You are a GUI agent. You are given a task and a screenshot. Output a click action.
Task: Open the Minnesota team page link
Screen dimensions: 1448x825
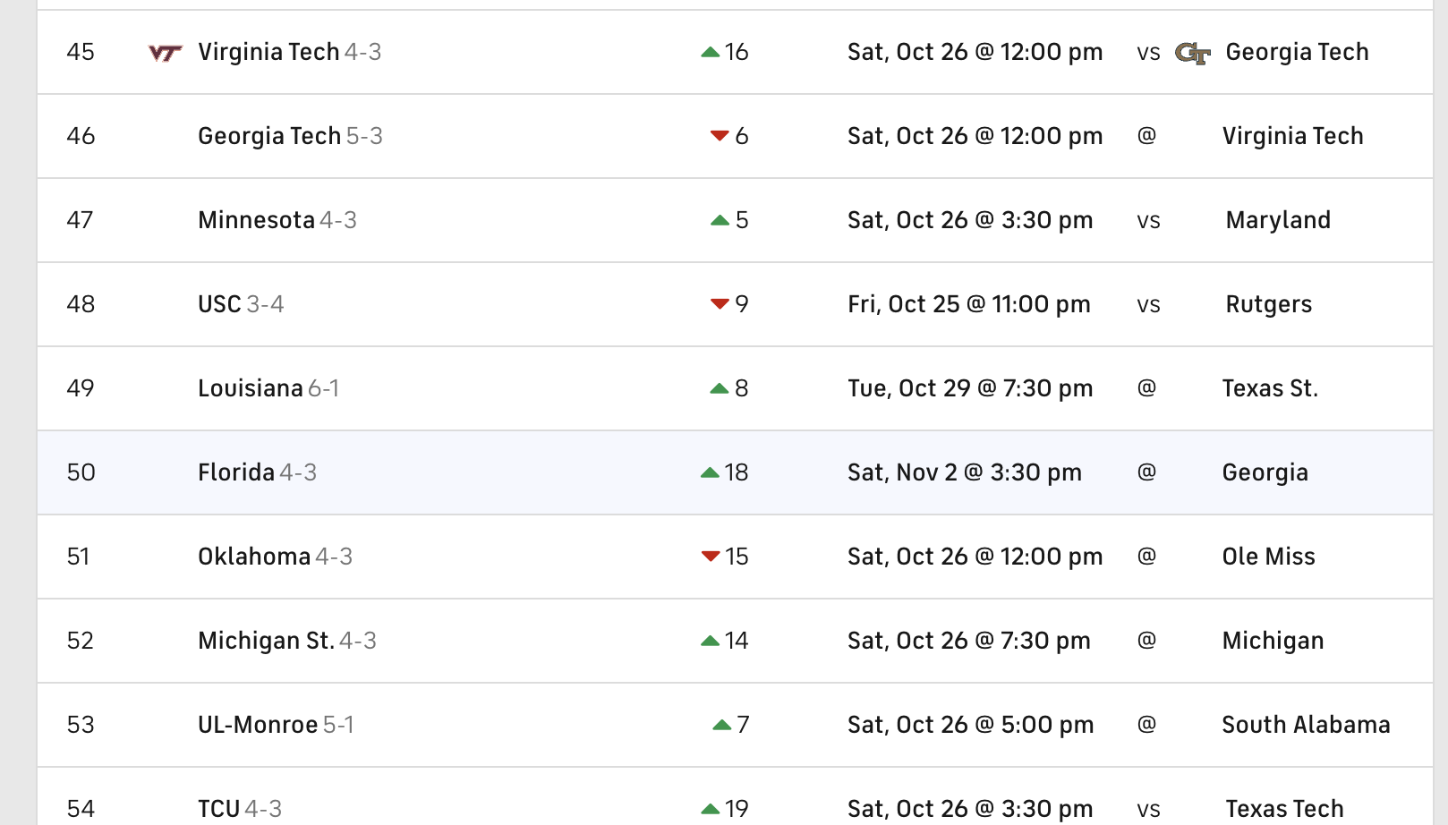[256, 220]
